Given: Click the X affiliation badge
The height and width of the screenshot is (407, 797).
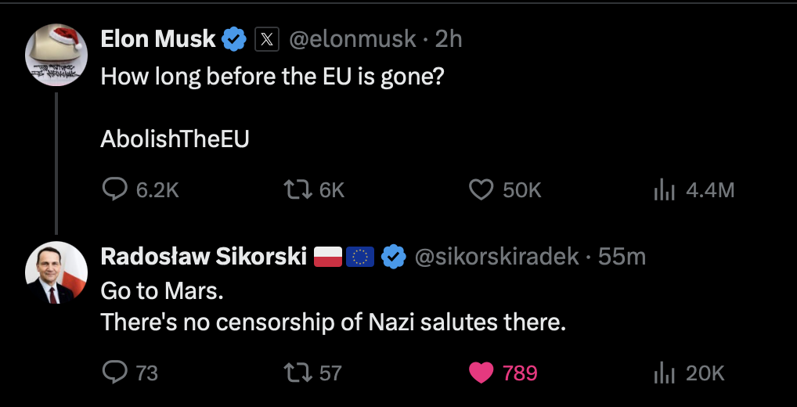Looking at the screenshot, I should point(267,38).
